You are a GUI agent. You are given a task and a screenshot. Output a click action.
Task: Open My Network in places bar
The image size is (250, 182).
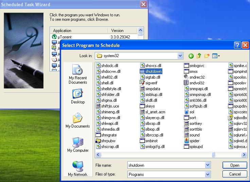[x=78, y=169]
